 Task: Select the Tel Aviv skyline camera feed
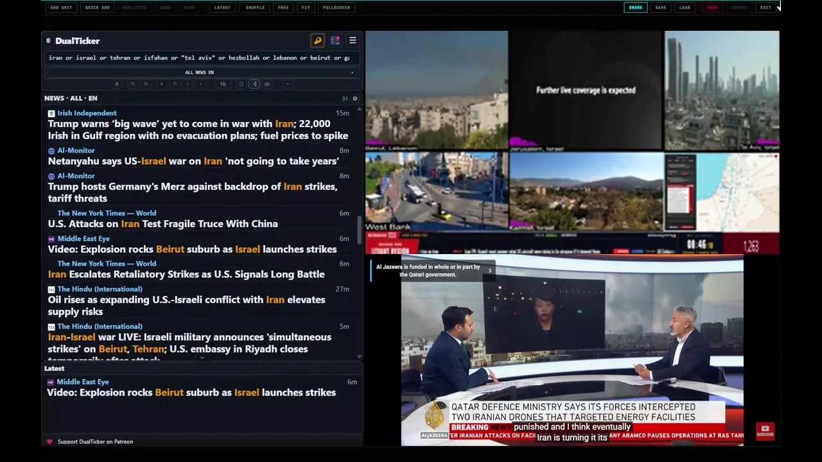click(x=722, y=90)
